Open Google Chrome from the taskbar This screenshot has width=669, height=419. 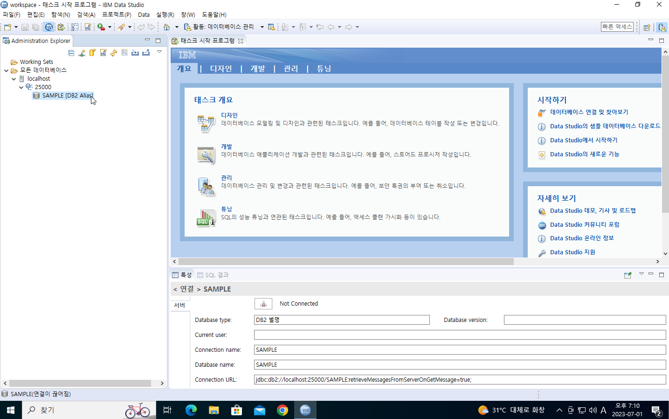pyautogui.click(x=283, y=410)
